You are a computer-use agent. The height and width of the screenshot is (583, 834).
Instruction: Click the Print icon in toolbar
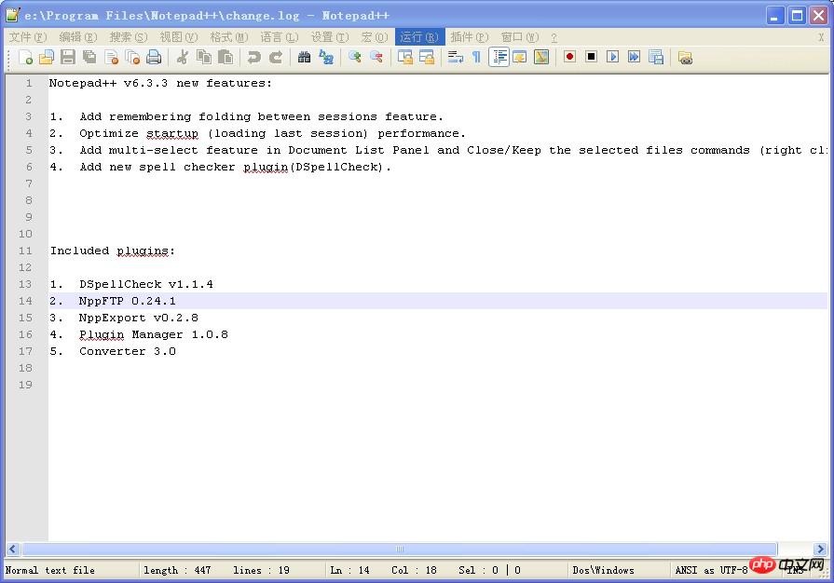click(x=154, y=58)
